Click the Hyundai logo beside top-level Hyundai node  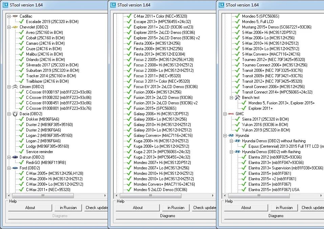tap(231, 136)
